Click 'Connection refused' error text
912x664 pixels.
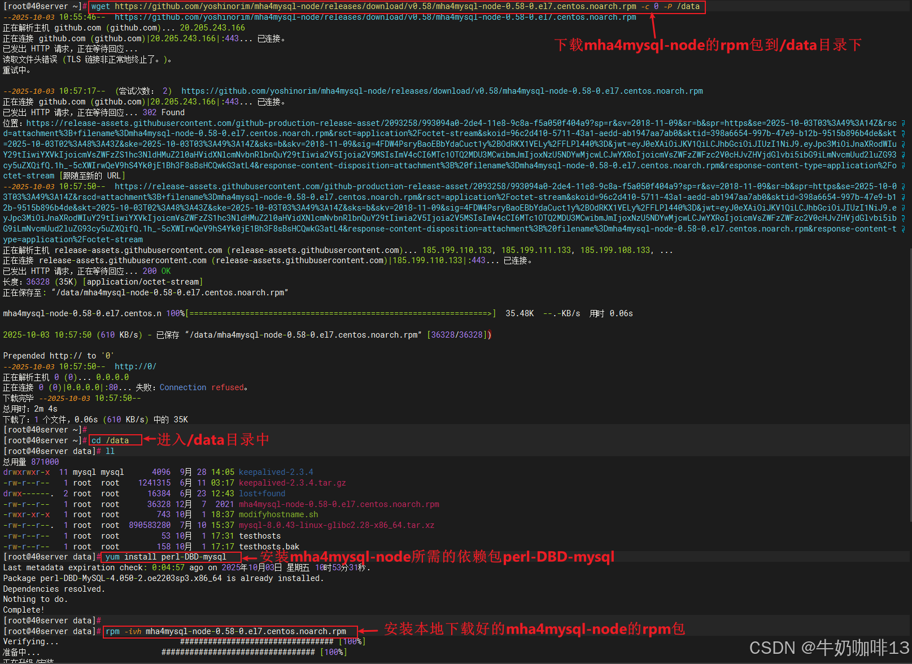(x=202, y=387)
